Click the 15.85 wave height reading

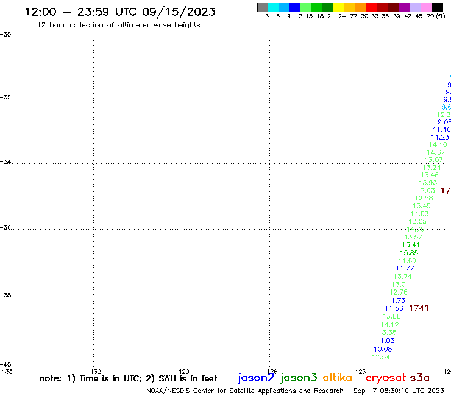[409, 253]
